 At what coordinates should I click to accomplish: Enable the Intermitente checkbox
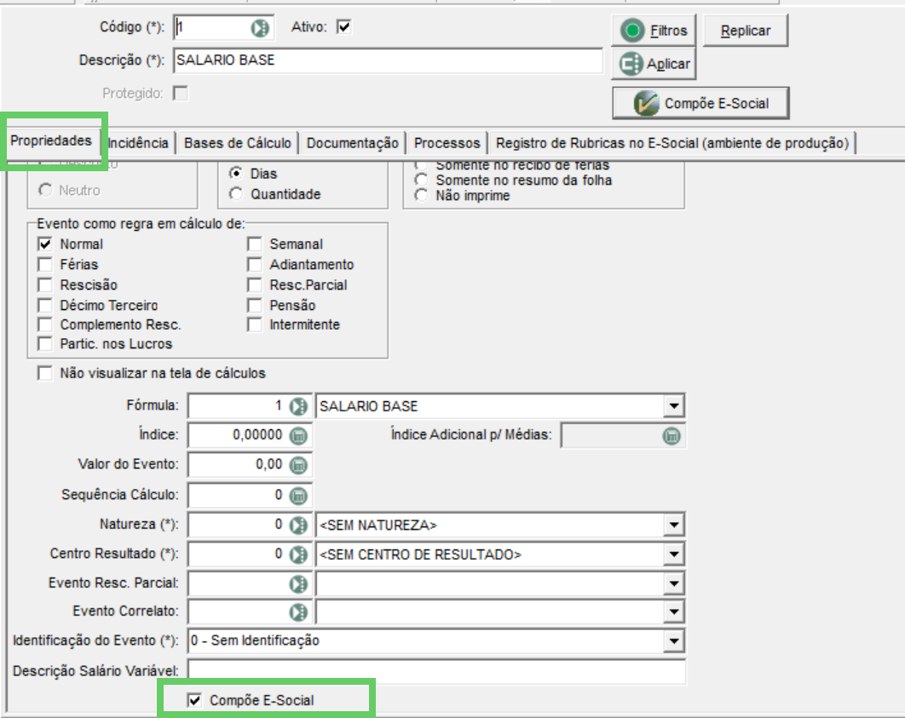(x=255, y=325)
